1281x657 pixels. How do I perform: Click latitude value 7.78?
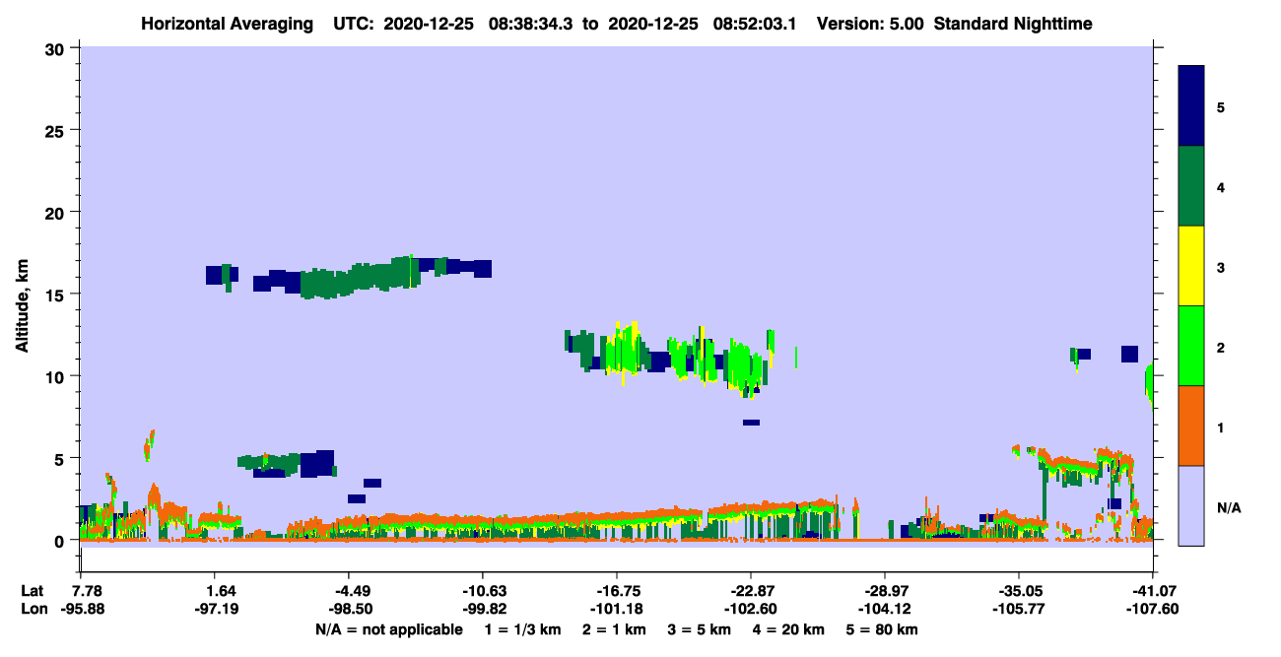88,591
